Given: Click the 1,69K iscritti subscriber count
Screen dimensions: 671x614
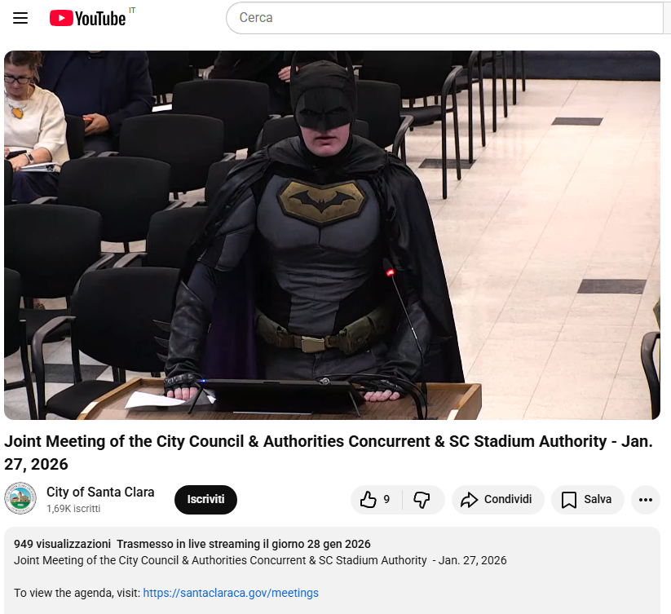Looking at the screenshot, I should [73, 508].
